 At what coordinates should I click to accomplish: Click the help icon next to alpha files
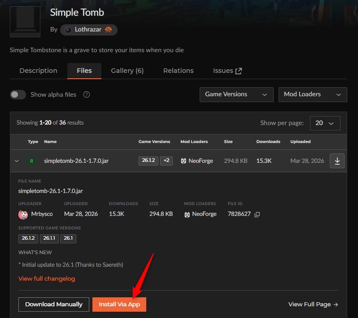tap(87, 94)
